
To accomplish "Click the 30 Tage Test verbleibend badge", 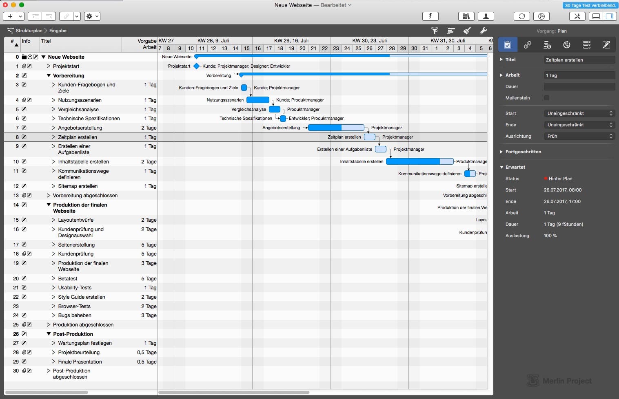I will (590, 5).
